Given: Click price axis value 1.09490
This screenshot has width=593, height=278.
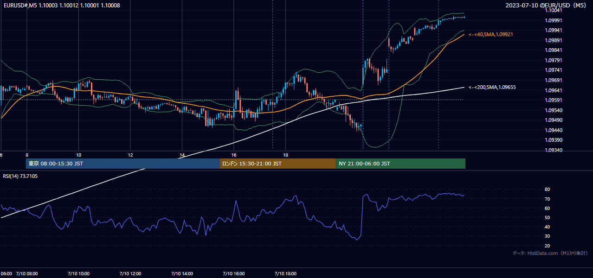Looking at the screenshot, I should [x=553, y=120].
